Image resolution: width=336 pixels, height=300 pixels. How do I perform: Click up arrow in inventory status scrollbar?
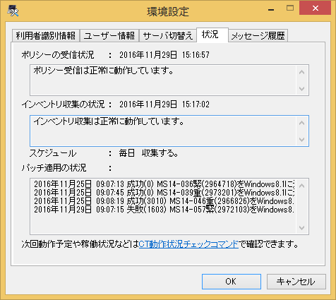302,123
